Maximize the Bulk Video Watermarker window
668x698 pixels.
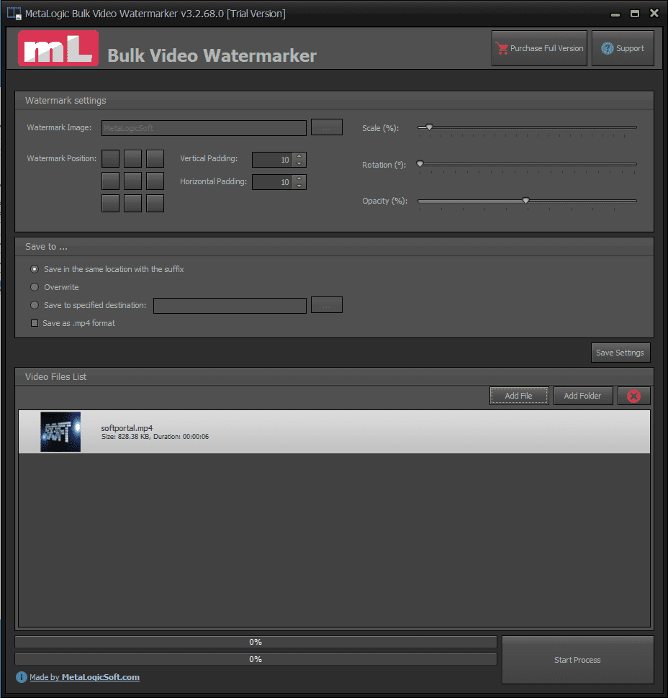pos(635,14)
